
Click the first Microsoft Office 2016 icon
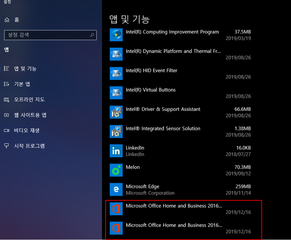click(x=116, y=209)
